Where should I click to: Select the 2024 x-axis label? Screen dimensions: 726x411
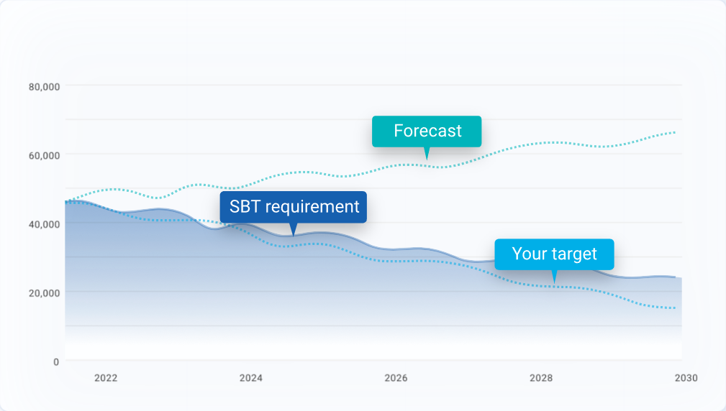[251, 378]
